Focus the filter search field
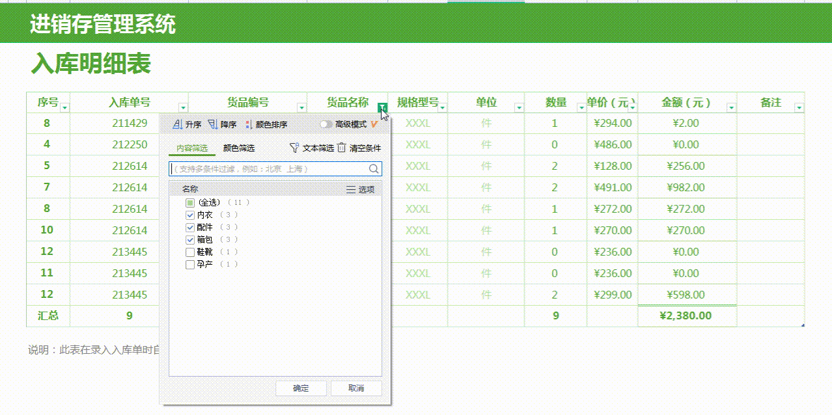 coord(275,168)
